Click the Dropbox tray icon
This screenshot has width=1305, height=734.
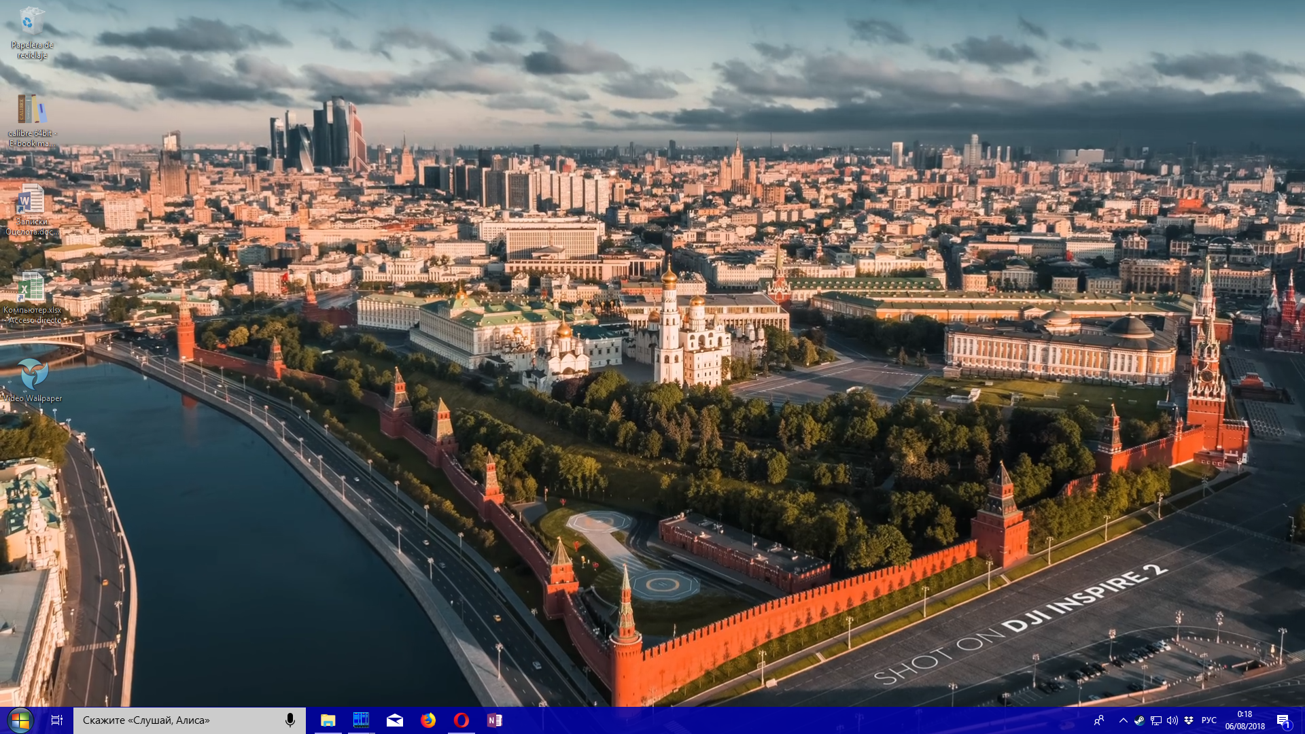pyautogui.click(x=1189, y=720)
